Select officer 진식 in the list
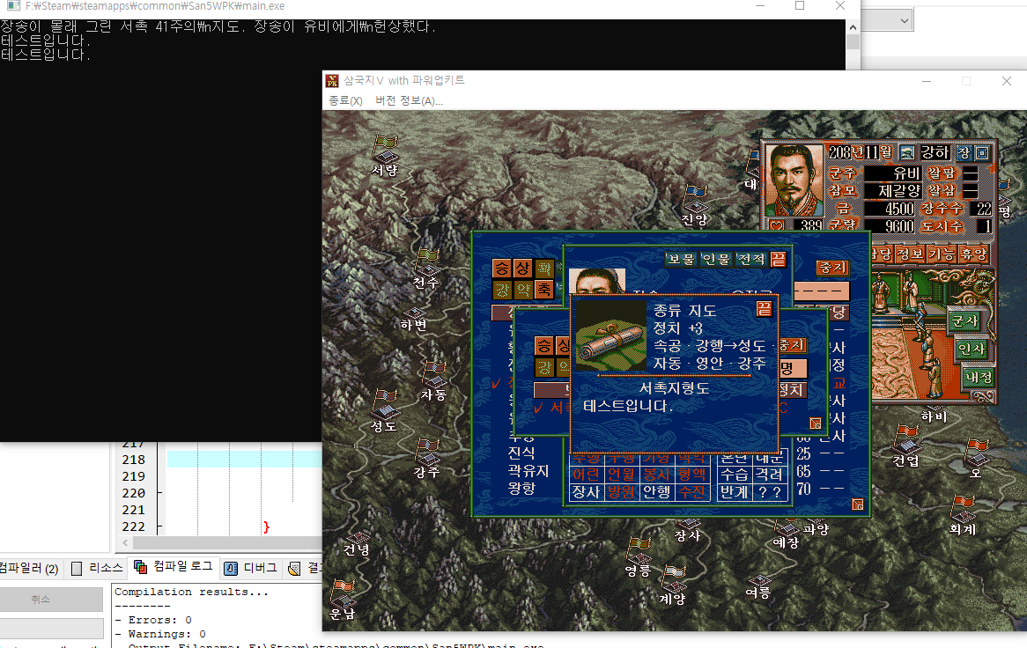Viewport: 1027px width, 648px height. (521, 453)
